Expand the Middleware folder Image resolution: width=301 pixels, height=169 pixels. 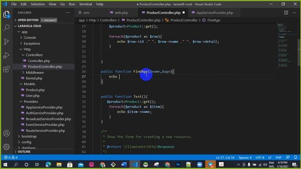(44, 72)
